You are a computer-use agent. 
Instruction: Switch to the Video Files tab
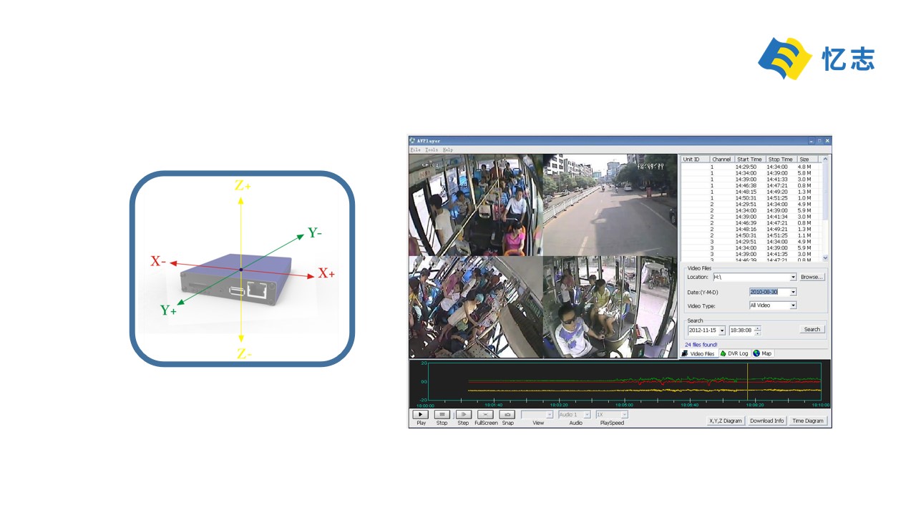click(698, 353)
